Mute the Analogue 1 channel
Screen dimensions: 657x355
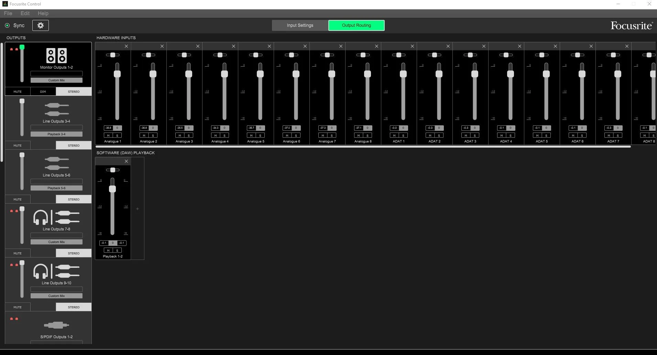pos(108,136)
